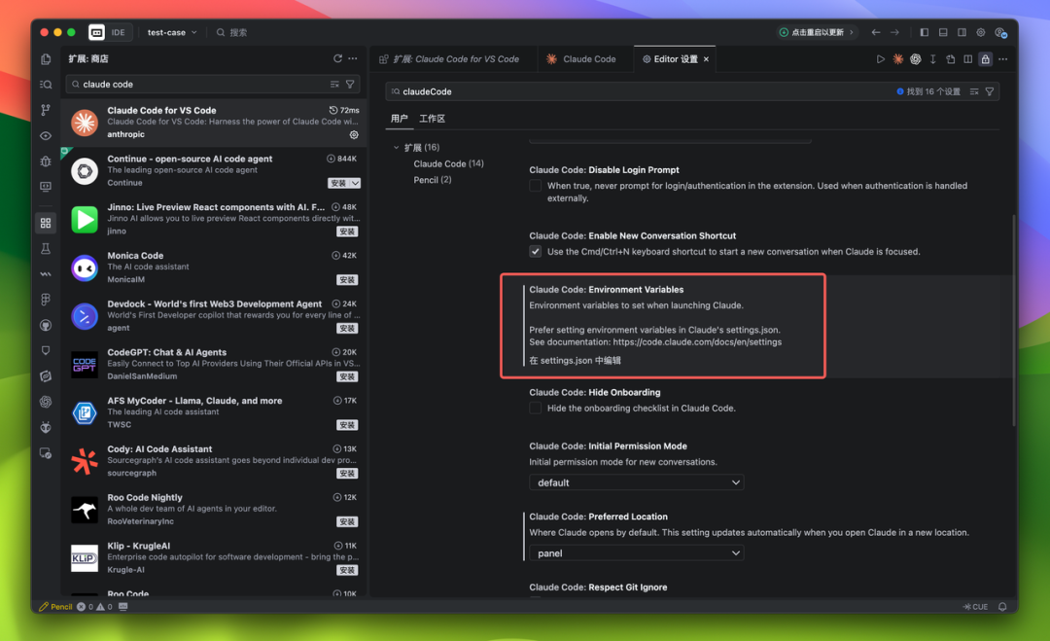Viewport: 1050px width, 641px height.
Task: Click the Claude Code starburst icon in editor toolbar
Action: click(898, 59)
